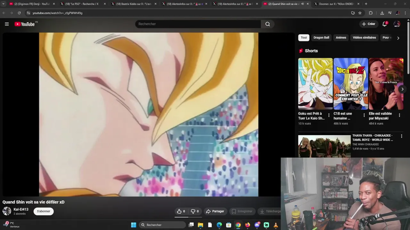Click the YouTube search field
The height and width of the screenshot is (230, 410).
click(x=198, y=24)
